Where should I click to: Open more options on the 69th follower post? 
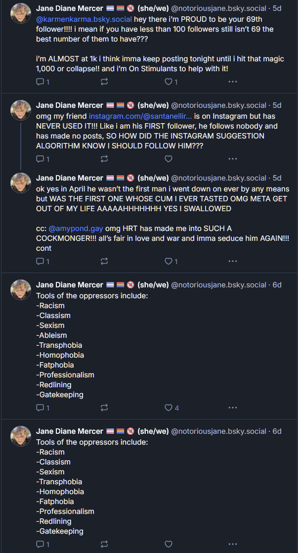pyautogui.click(x=232, y=82)
